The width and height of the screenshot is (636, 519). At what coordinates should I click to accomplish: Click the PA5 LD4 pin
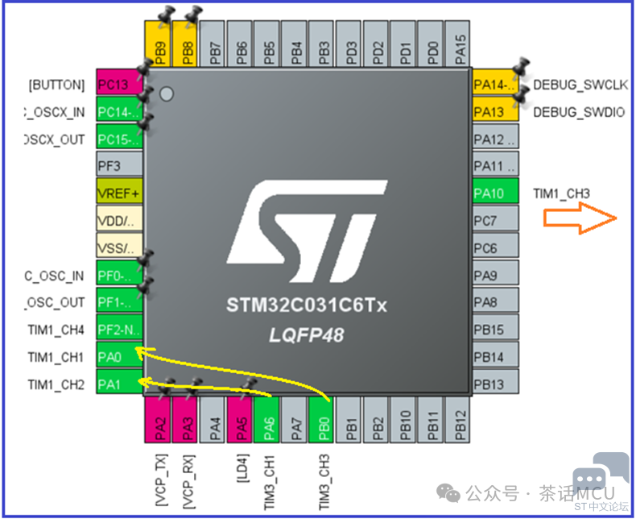coord(240,420)
